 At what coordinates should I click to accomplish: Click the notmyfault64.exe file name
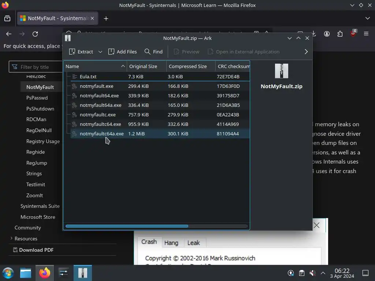click(x=99, y=95)
